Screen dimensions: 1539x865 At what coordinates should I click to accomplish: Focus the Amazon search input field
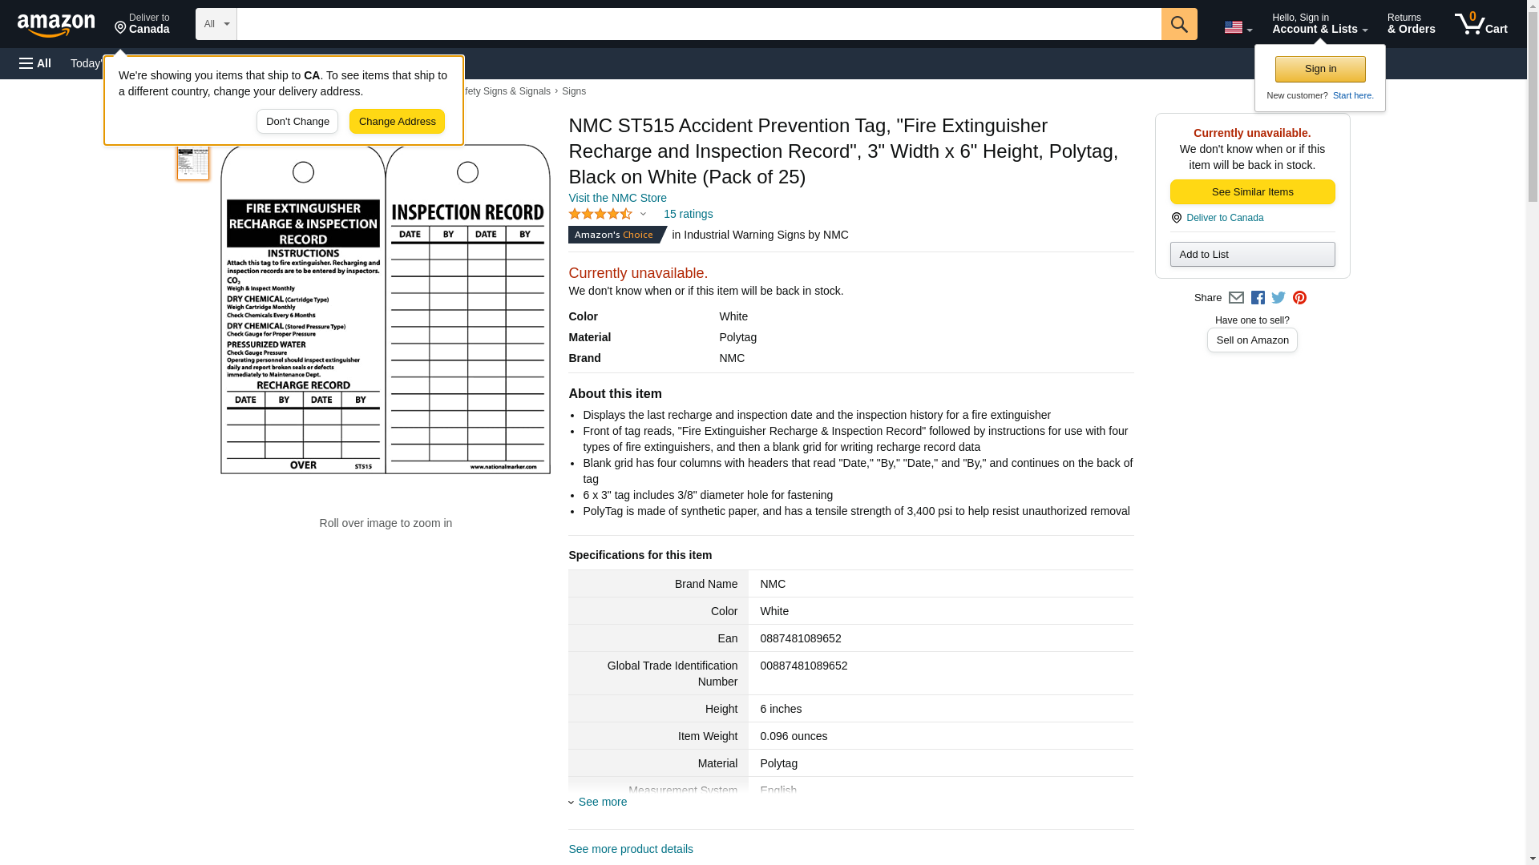click(x=698, y=24)
